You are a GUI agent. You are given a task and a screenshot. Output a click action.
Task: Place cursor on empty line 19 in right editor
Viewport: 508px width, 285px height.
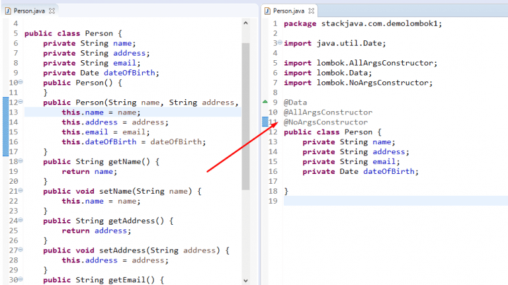pos(396,201)
